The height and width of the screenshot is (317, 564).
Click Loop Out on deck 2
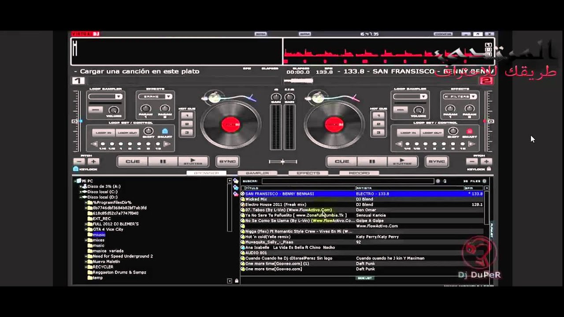click(432, 133)
